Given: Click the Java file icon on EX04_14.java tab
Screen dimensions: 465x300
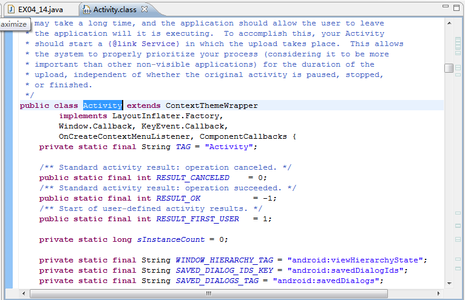Looking at the screenshot, I should (11, 10).
